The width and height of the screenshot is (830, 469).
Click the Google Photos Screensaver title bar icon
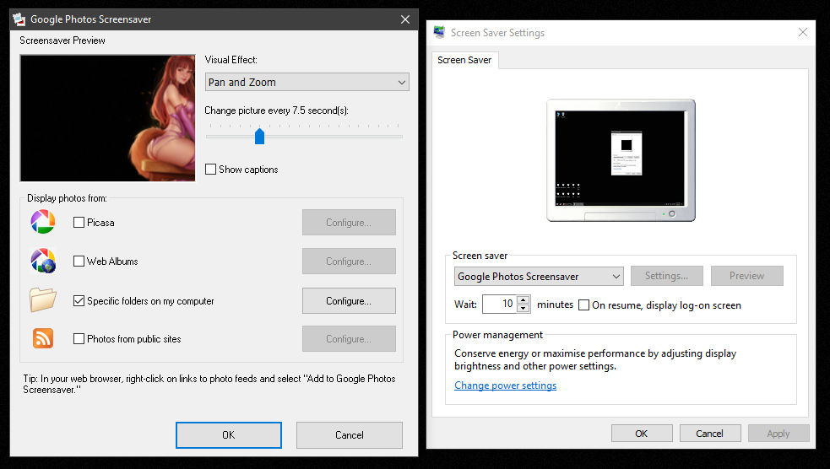coord(19,19)
